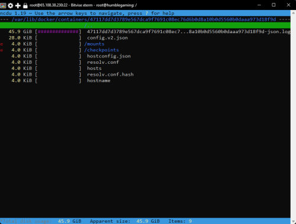The height and width of the screenshot is (224, 296).
Task: Open the /checkpoints directory
Action: (102, 50)
